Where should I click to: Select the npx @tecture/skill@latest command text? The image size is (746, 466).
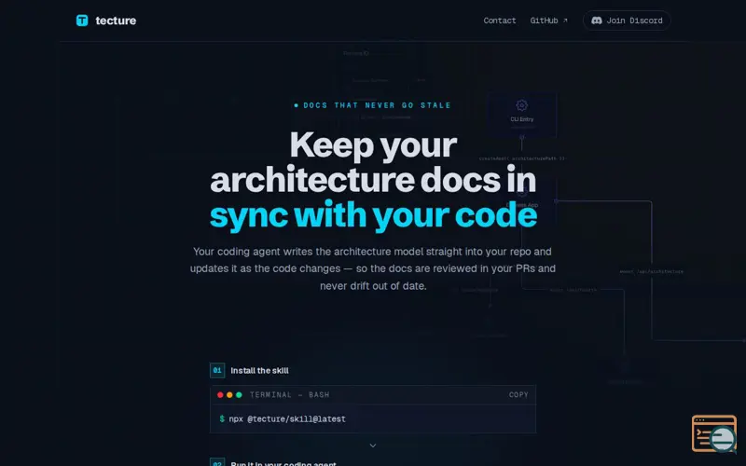[x=287, y=418]
